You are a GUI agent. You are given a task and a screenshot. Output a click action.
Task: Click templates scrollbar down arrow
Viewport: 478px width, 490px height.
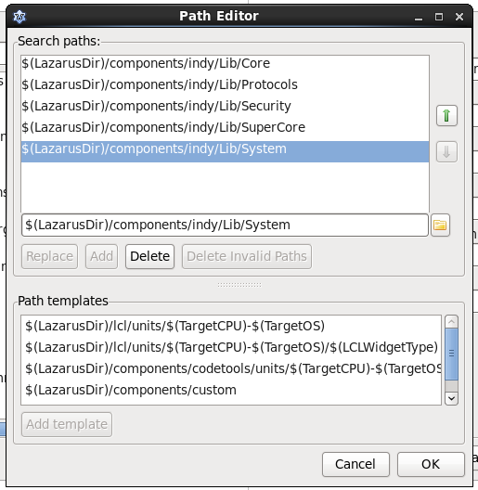pyautogui.click(x=451, y=398)
